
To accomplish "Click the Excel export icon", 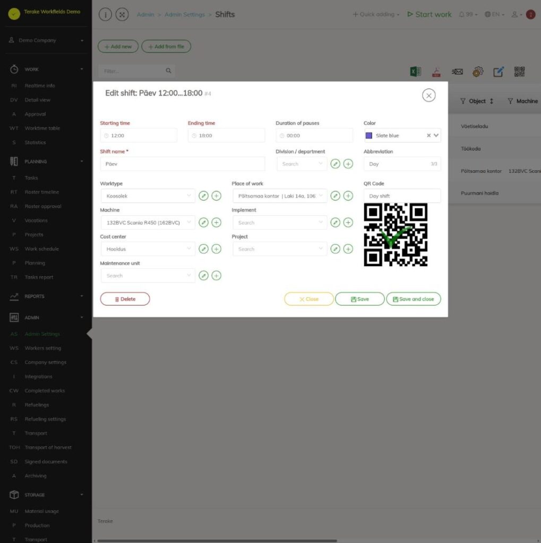I will 416,72.
